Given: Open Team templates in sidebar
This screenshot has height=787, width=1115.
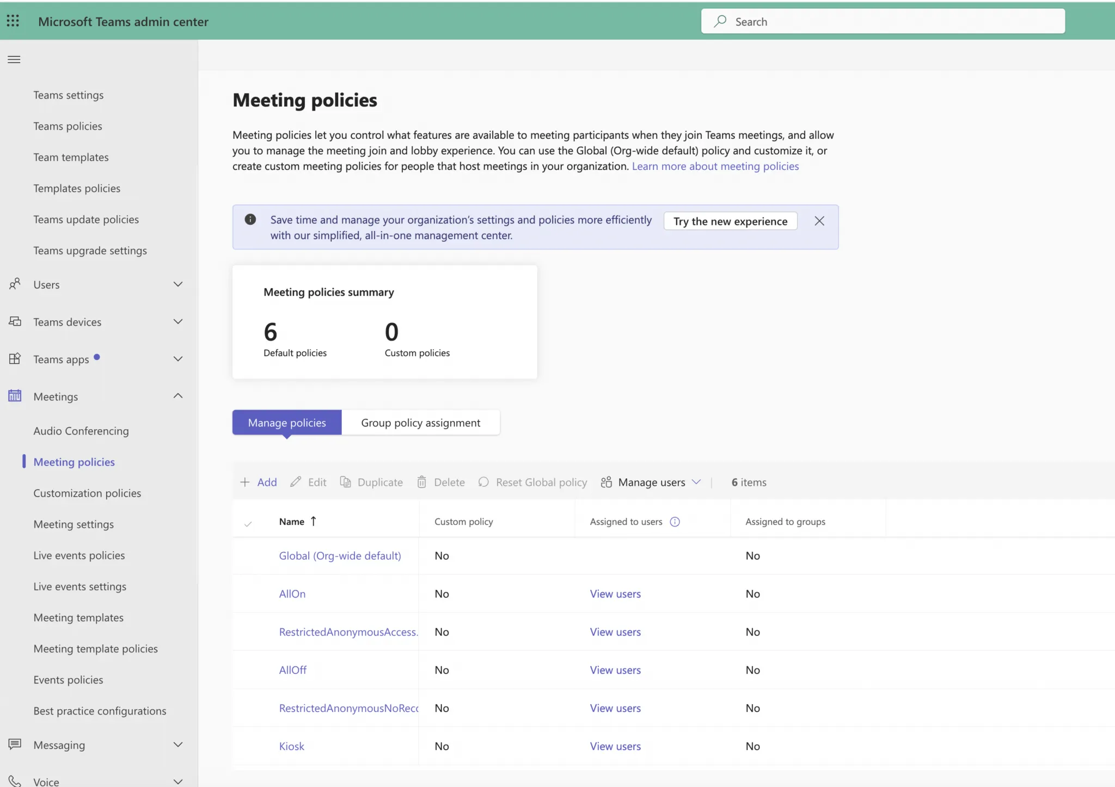Looking at the screenshot, I should (x=71, y=157).
